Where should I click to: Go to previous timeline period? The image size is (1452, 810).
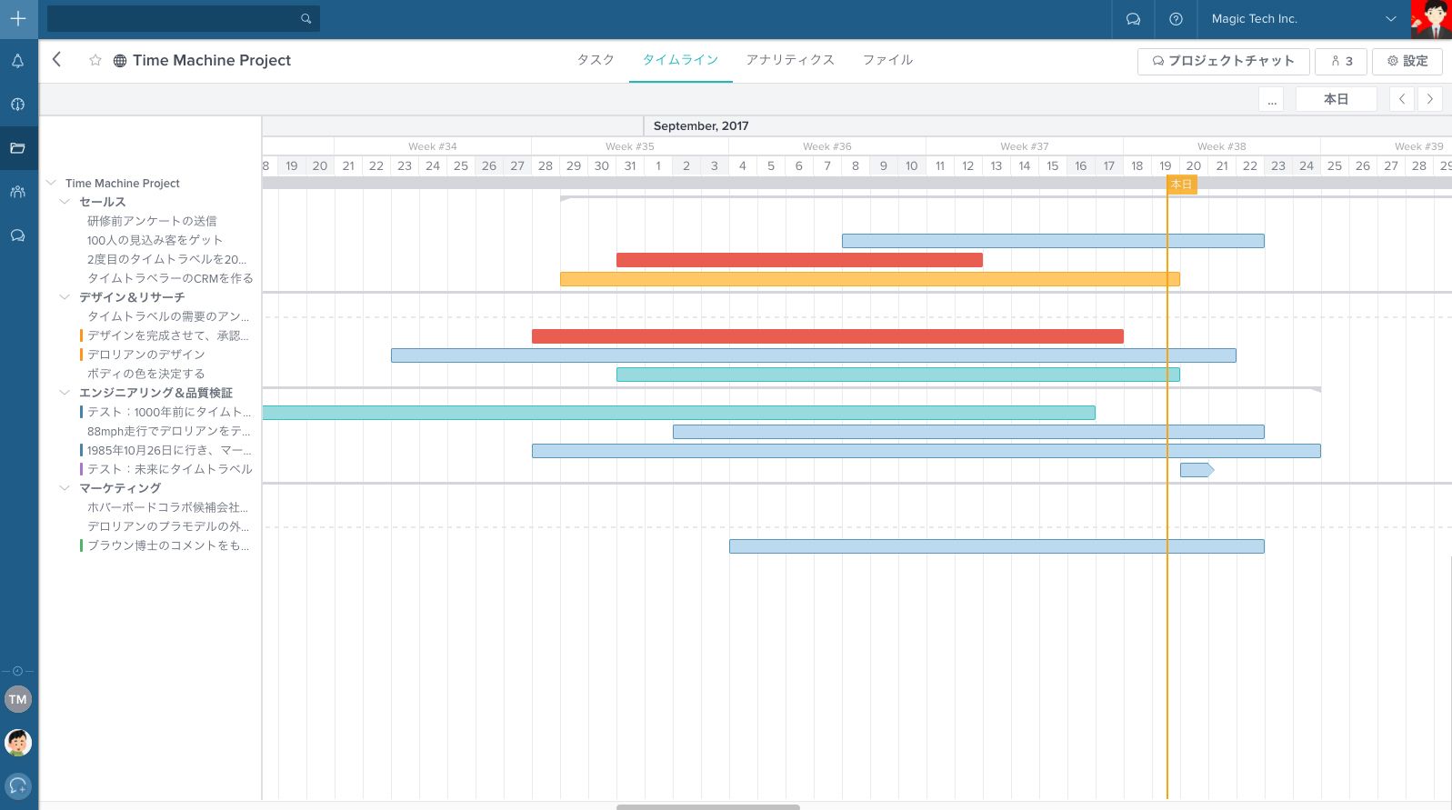(1402, 99)
